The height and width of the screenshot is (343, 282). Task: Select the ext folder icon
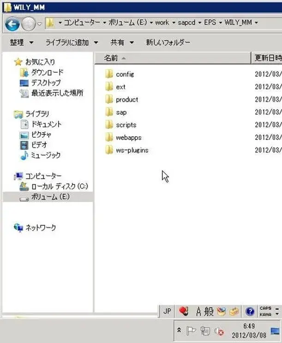click(109, 87)
